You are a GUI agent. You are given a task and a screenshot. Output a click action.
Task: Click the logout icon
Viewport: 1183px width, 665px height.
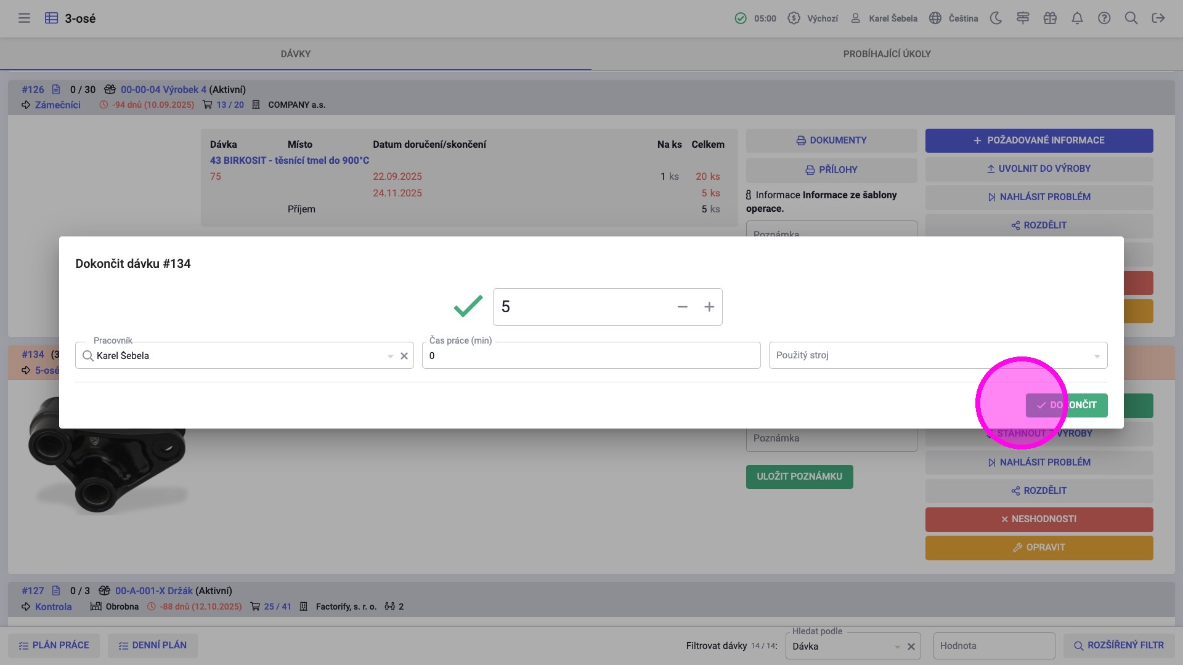(x=1158, y=18)
